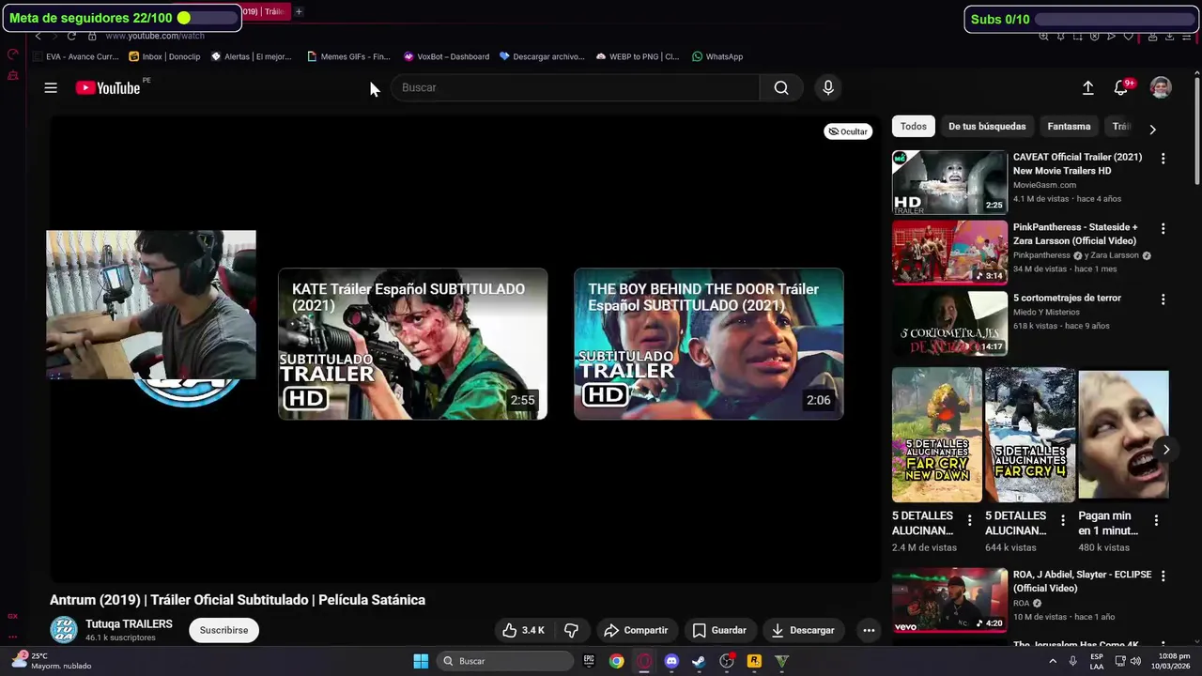This screenshot has width=1202, height=676.
Task: Click the browser address bar URL
Action: tap(155, 36)
